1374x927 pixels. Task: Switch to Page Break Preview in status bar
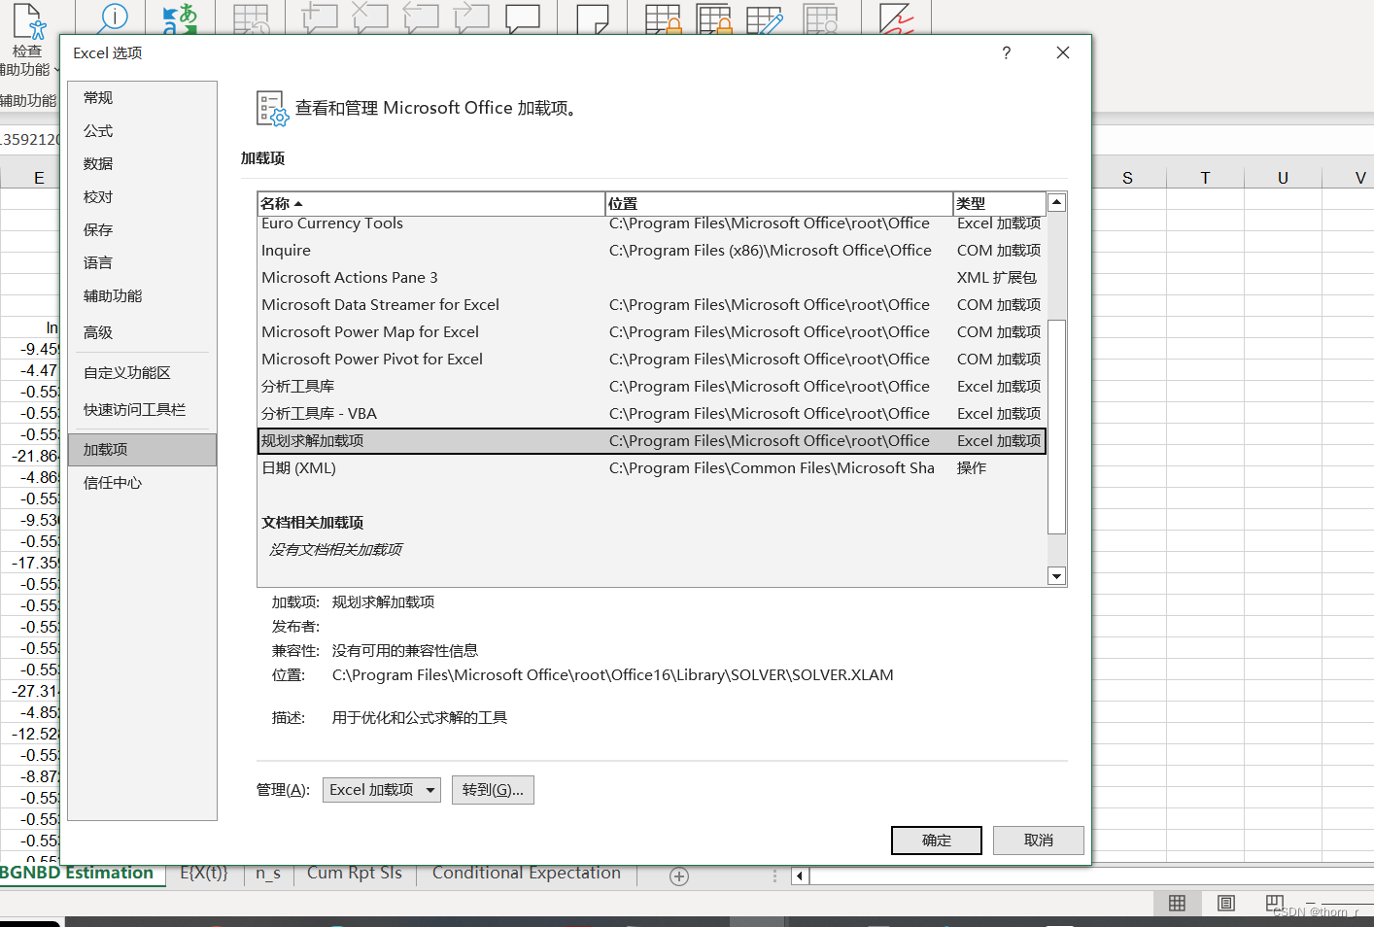point(1275,904)
